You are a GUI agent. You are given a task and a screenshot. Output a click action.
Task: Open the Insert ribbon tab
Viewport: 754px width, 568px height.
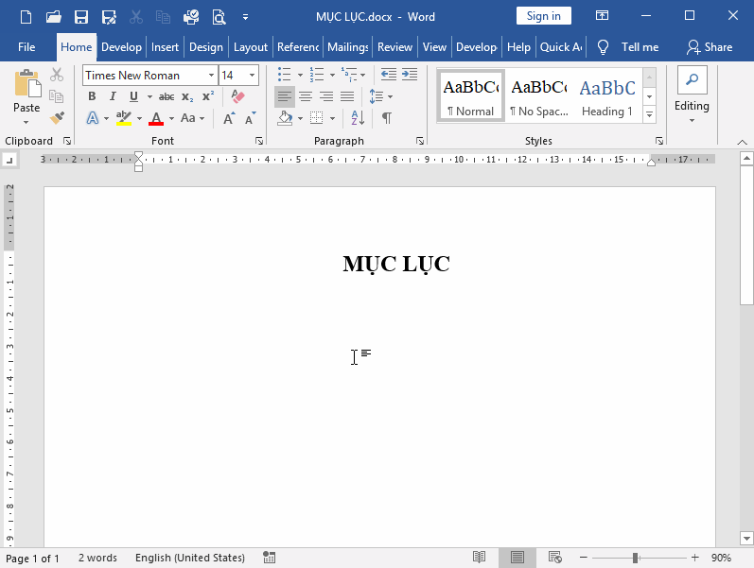(x=165, y=47)
